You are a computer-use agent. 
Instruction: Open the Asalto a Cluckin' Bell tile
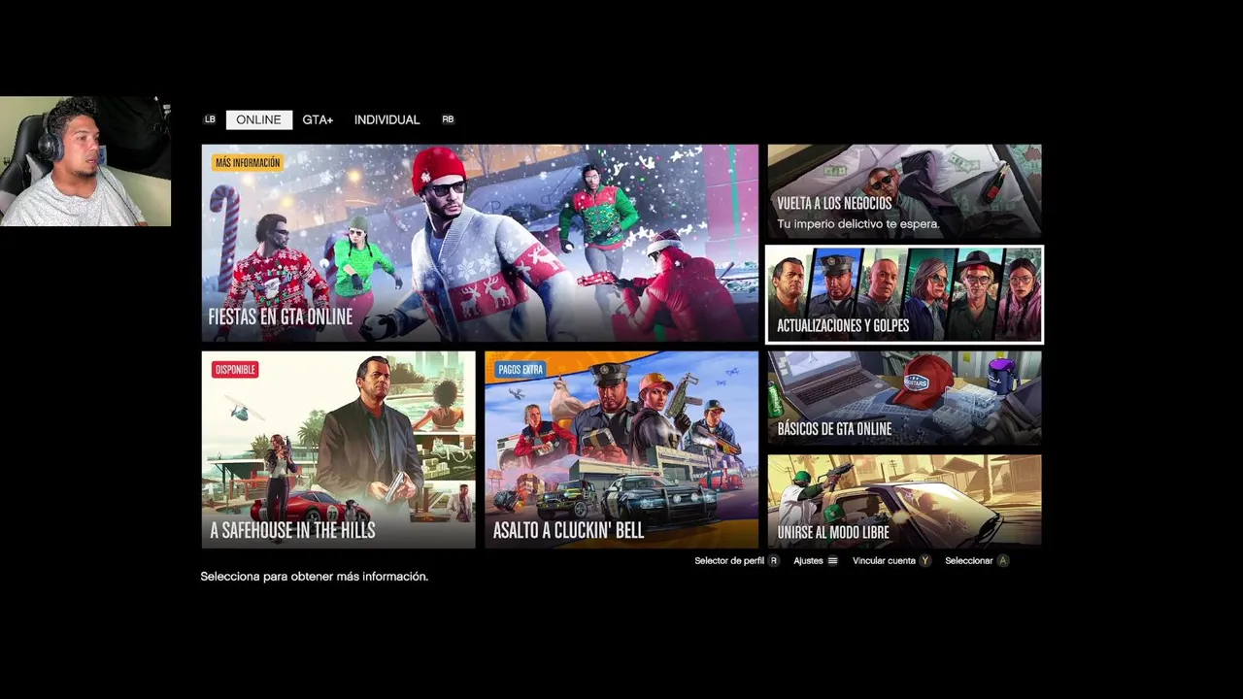621,449
